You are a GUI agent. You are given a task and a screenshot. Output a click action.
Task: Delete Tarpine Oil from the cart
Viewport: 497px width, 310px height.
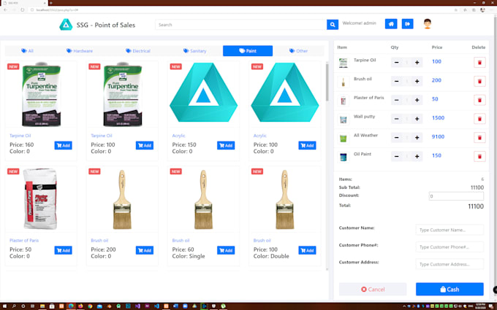coord(479,62)
